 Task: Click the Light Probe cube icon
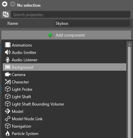coord(8,89)
